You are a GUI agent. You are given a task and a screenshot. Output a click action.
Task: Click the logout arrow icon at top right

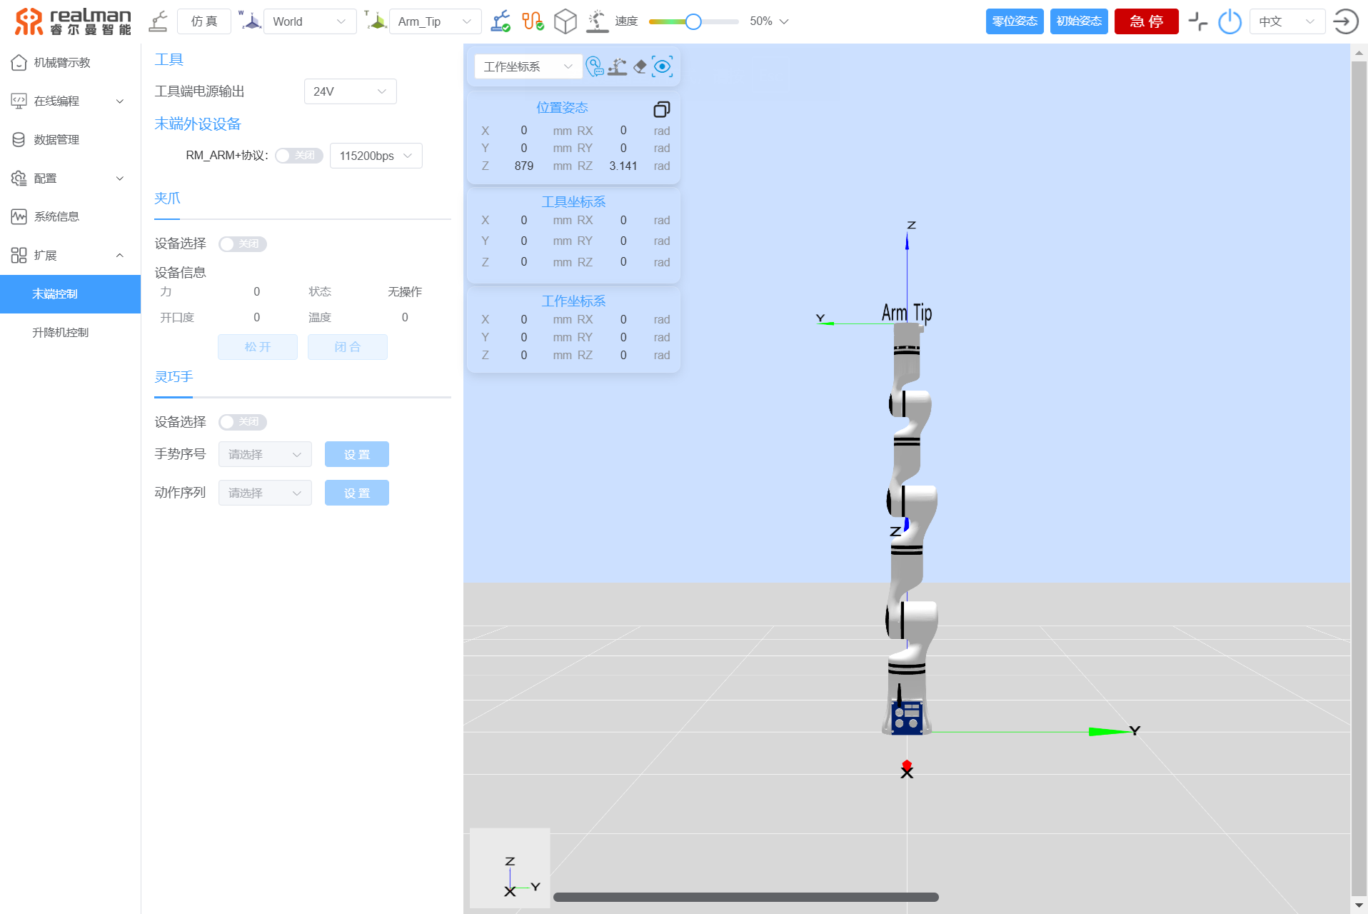tap(1345, 21)
